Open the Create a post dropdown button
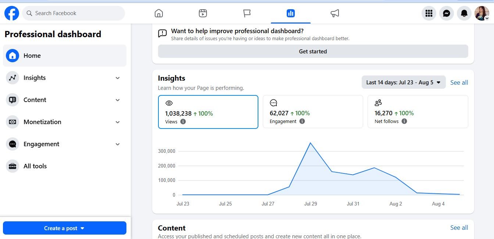Screen dimensions: 494x239 point(65,228)
